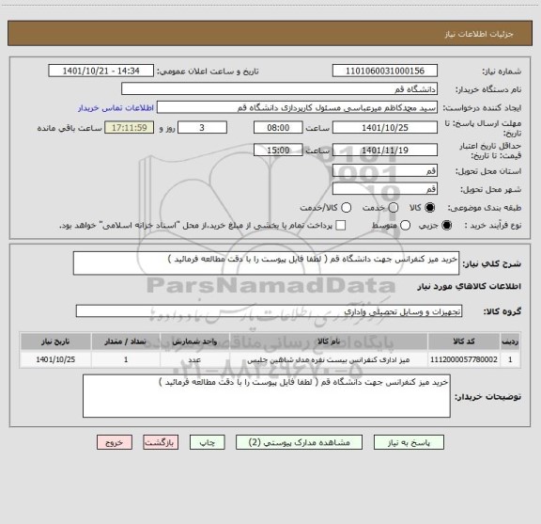This screenshot has height=524, width=541.
Task: Click the need date cell 1401/10/25 in table
Action: [x=55, y=359]
